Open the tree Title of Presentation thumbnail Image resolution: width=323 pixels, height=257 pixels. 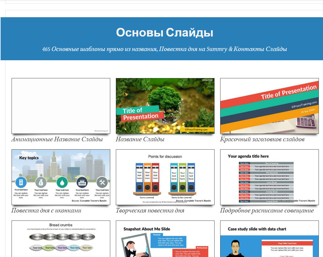pyautogui.click(x=165, y=106)
